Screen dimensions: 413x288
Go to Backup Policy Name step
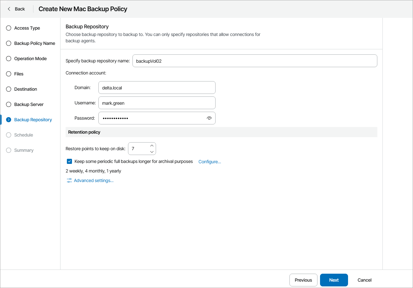point(34,43)
